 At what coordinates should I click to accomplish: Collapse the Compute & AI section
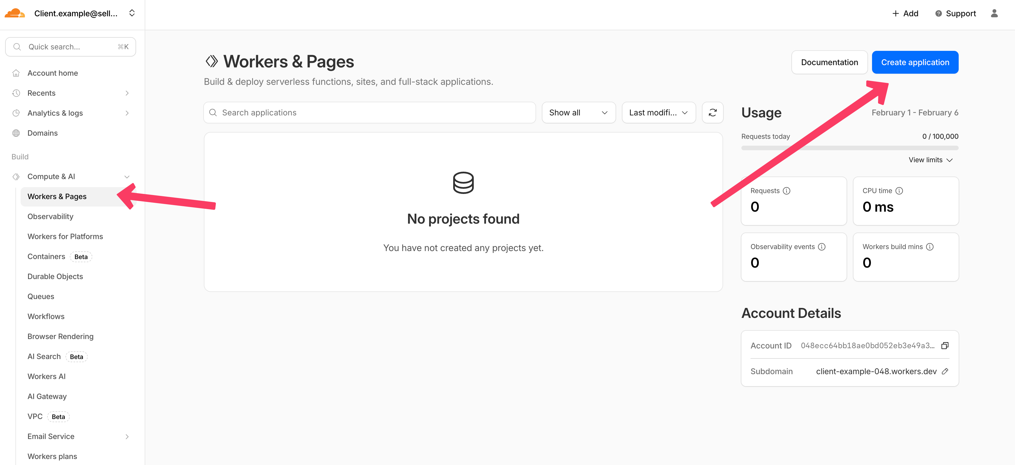pyautogui.click(x=127, y=177)
